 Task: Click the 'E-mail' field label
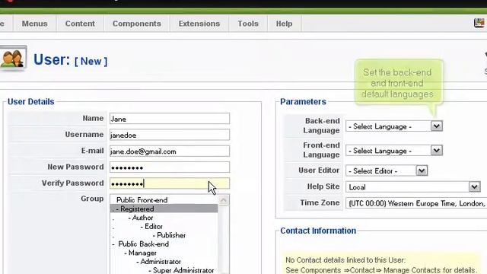pos(92,151)
